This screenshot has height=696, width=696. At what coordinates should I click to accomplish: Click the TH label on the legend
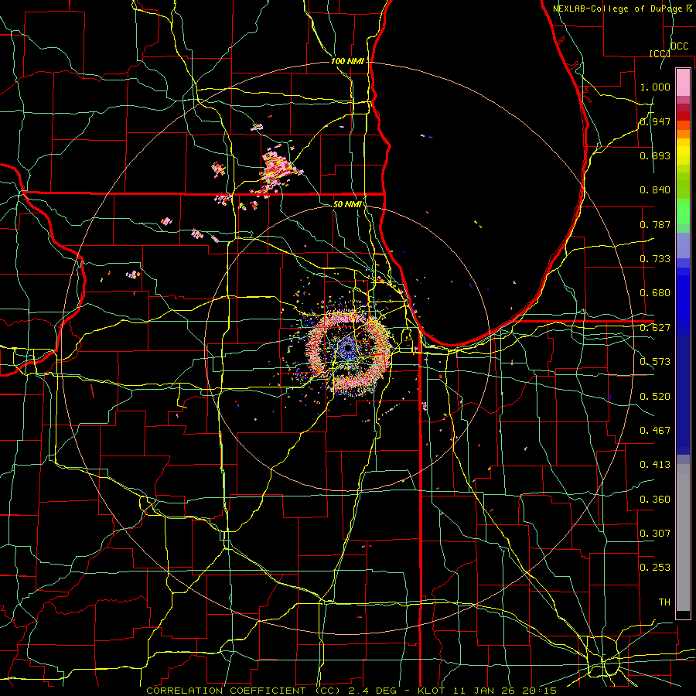click(x=664, y=602)
